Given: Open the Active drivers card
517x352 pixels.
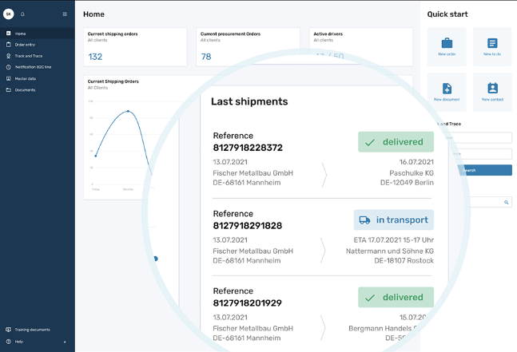Looking at the screenshot, I should pos(361,47).
